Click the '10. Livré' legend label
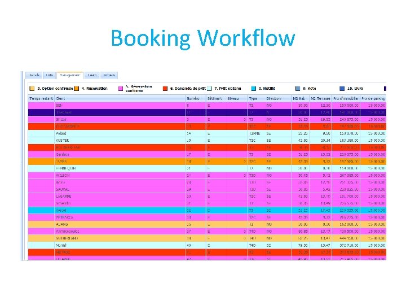The height and width of the screenshot is (305, 406). tap(355, 89)
